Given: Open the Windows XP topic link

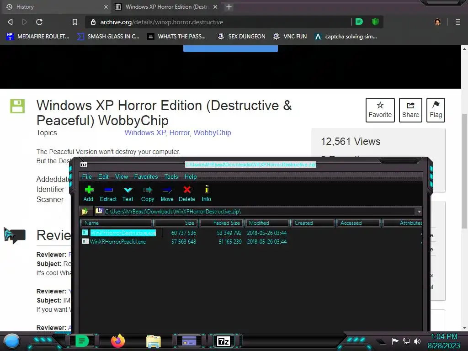Looking at the screenshot, I should point(145,133).
